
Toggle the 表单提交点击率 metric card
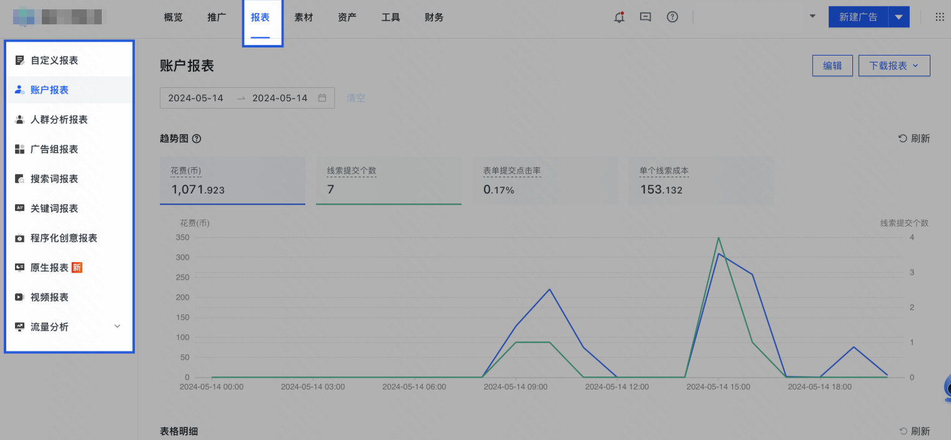[x=544, y=181]
